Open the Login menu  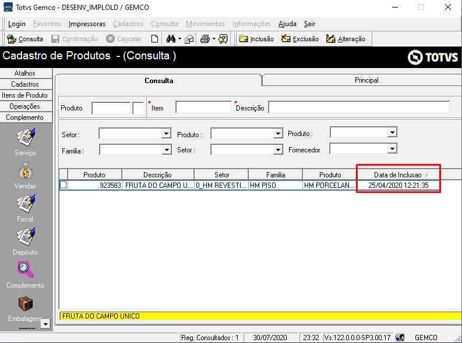coord(17,24)
